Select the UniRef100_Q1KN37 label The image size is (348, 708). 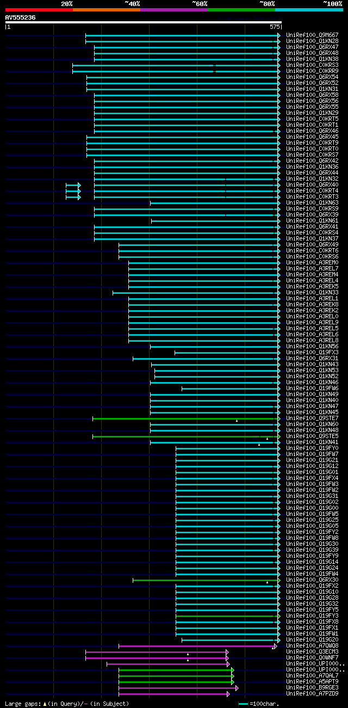(x=312, y=239)
